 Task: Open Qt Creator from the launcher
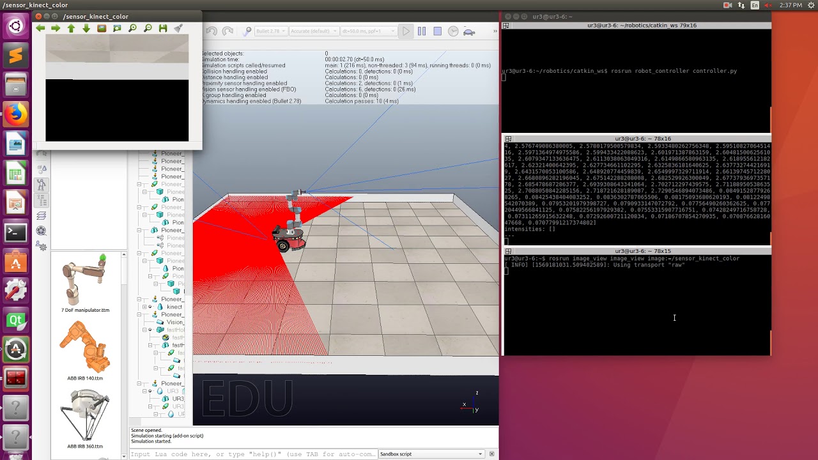point(15,321)
